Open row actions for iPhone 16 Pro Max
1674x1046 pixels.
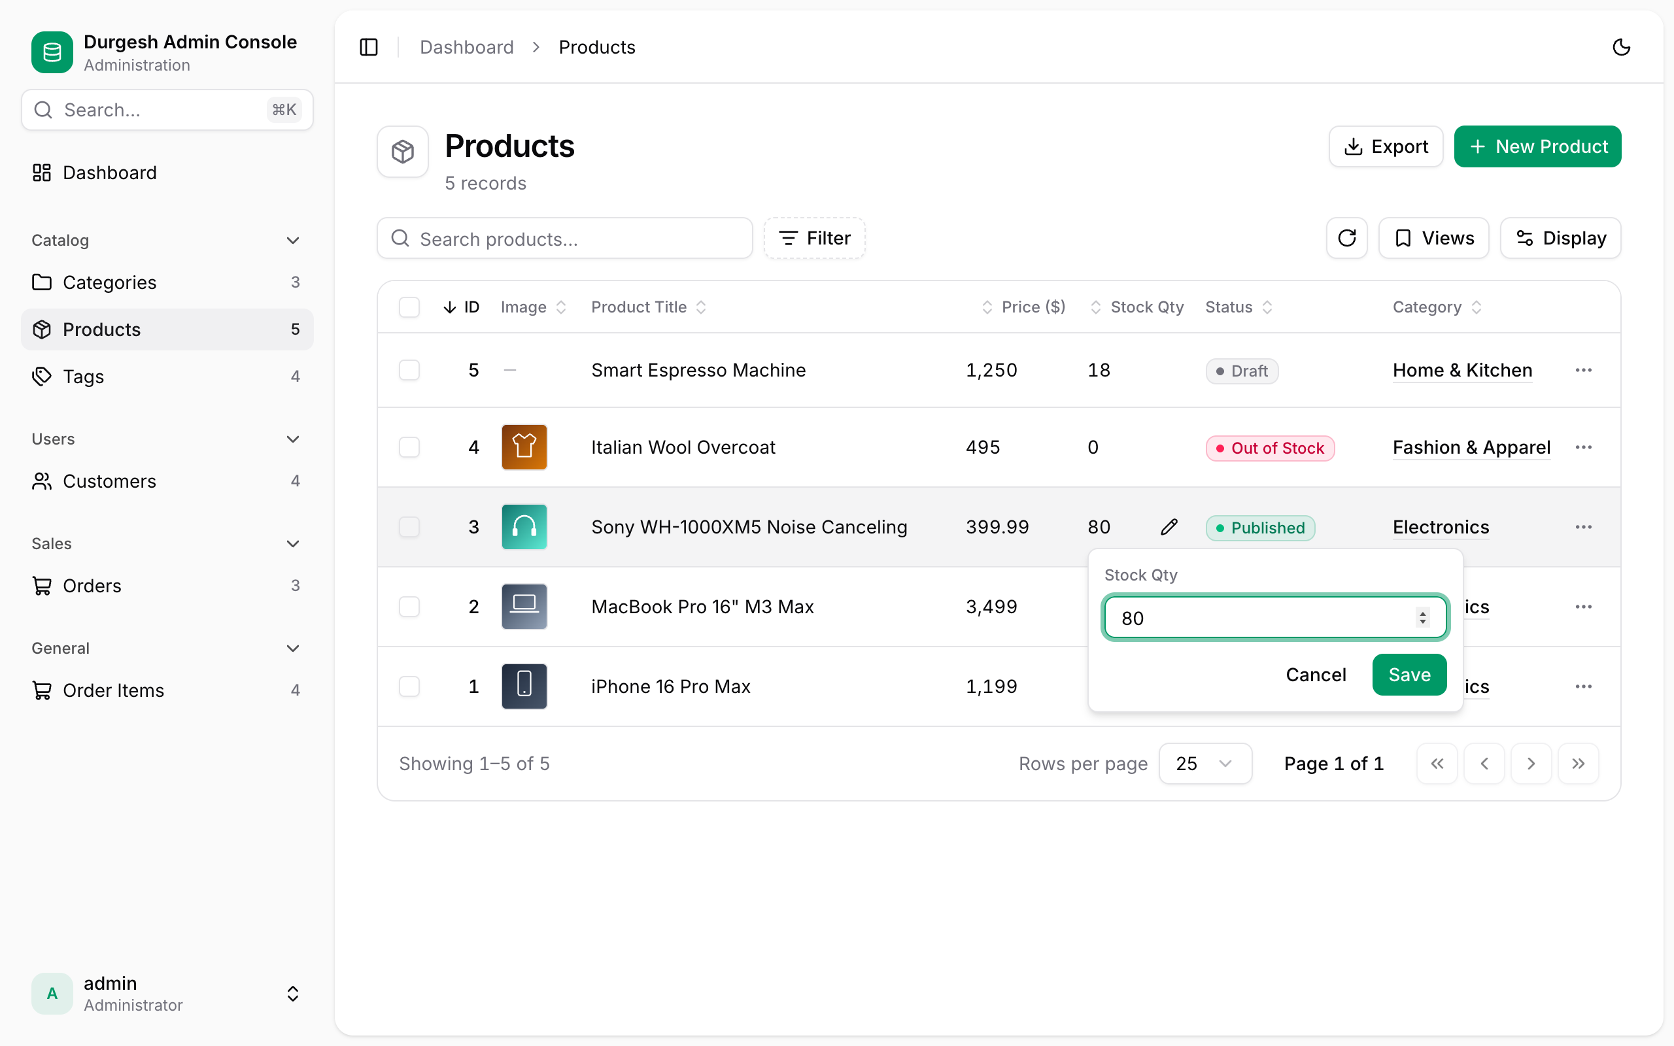(1583, 686)
